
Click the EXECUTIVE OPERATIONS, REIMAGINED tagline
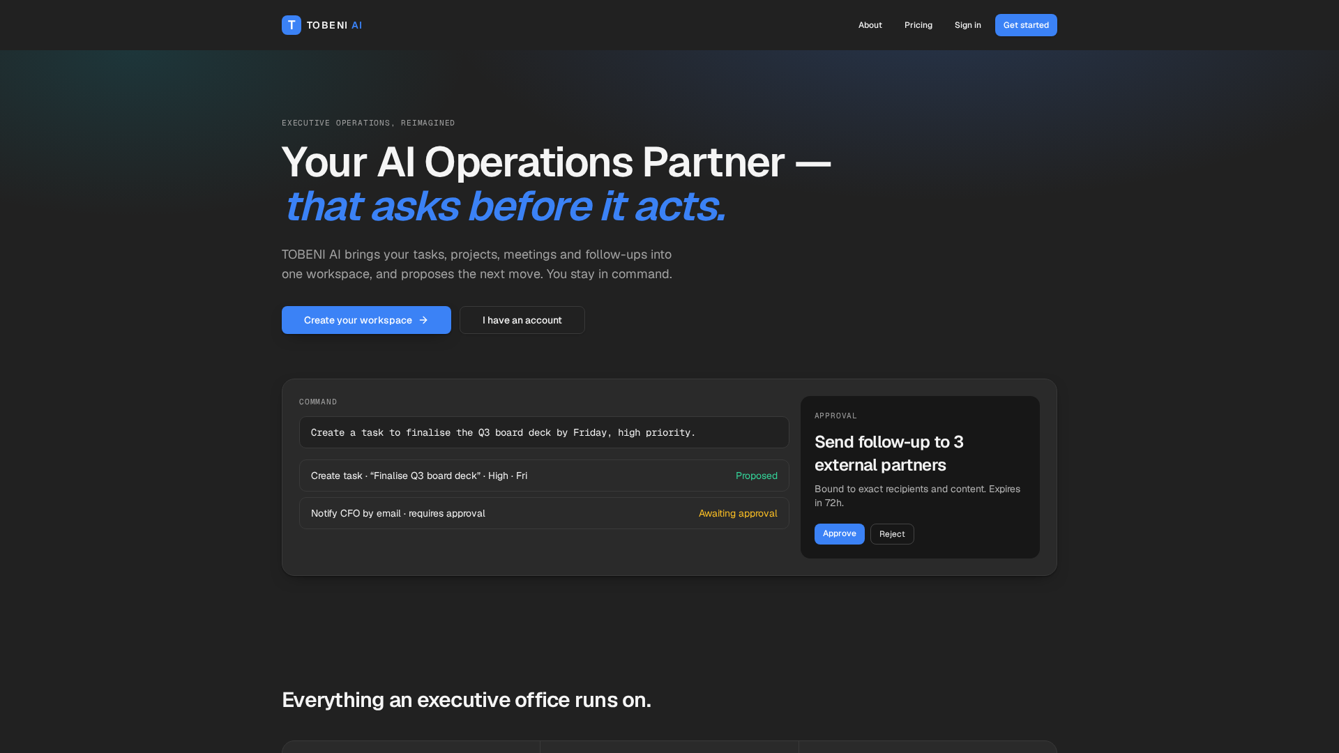coord(368,123)
